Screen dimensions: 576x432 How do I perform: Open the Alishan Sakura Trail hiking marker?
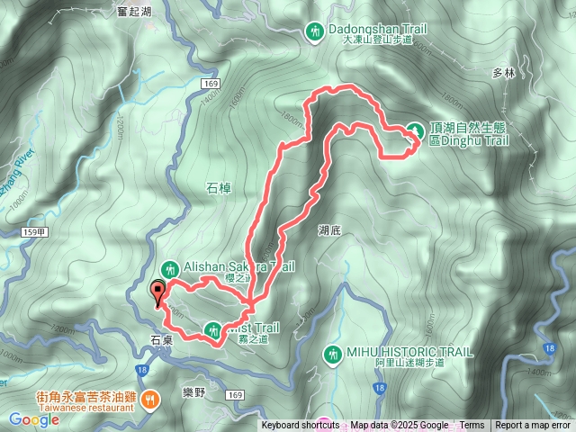(x=170, y=270)
